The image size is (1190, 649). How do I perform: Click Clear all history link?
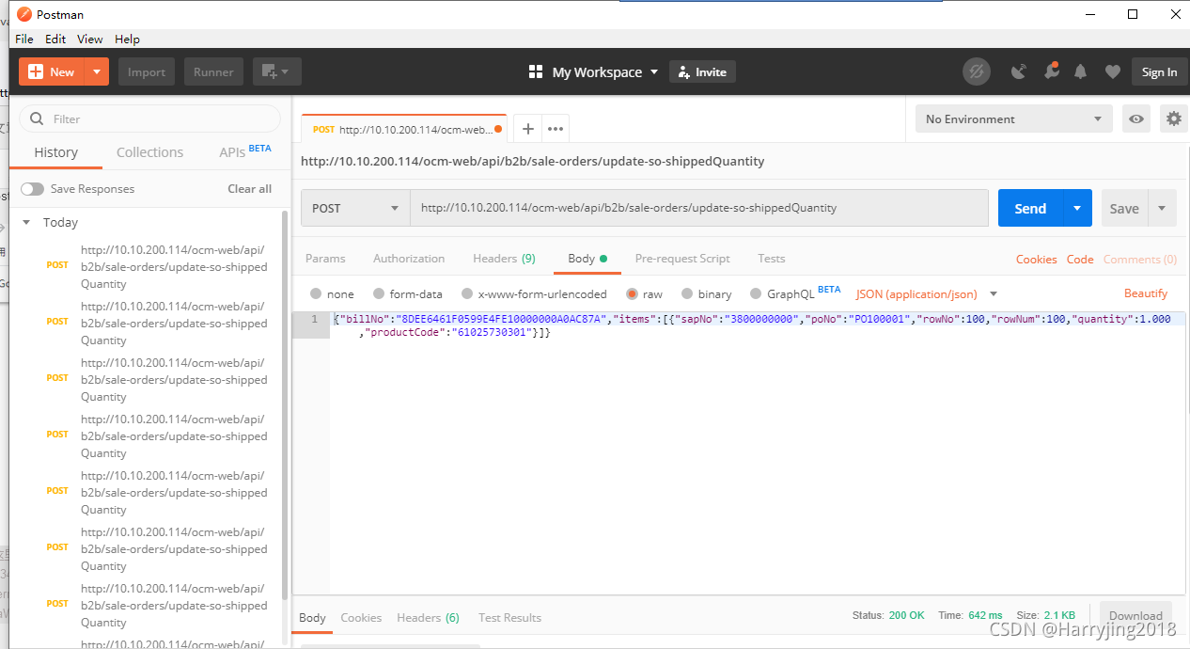pos(249,188)
